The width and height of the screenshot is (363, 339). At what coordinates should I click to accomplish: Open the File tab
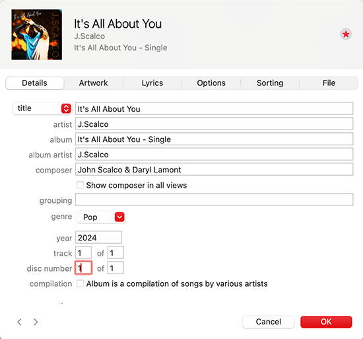click(329, 83)
